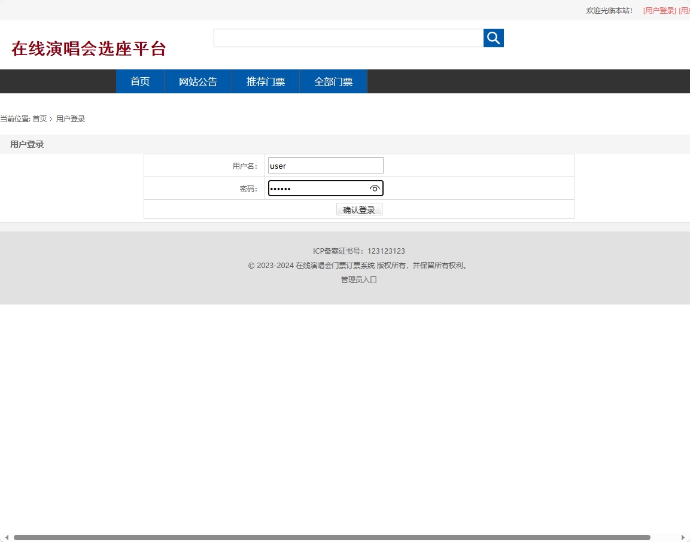Click inside the top search box
The height and width of the screenshot is (542, 690).
[x=348, y=38]
